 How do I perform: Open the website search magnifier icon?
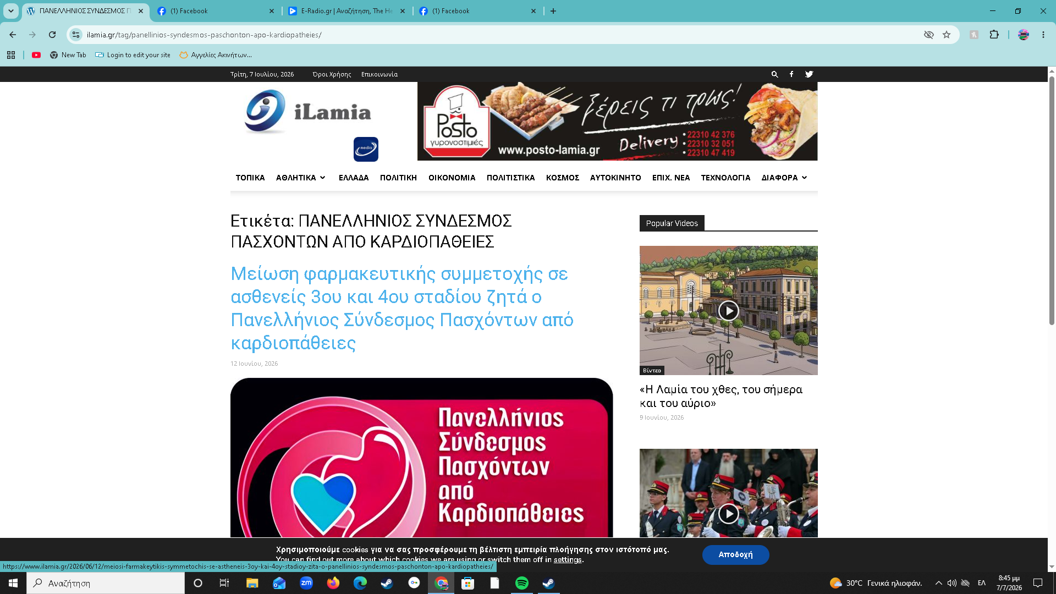(x=774, y=74)
